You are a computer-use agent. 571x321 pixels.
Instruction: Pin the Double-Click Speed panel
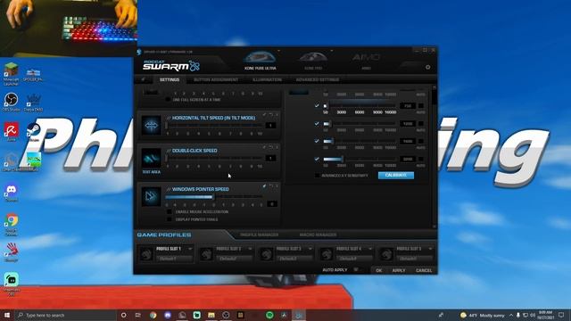264,147
